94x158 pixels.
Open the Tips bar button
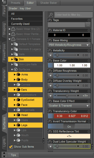point(13,155)
